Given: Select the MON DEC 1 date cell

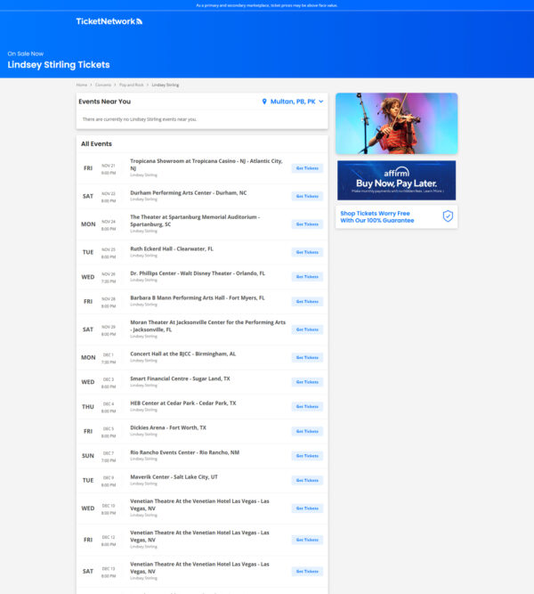Looking at the screenshot, I should (99, 358).
